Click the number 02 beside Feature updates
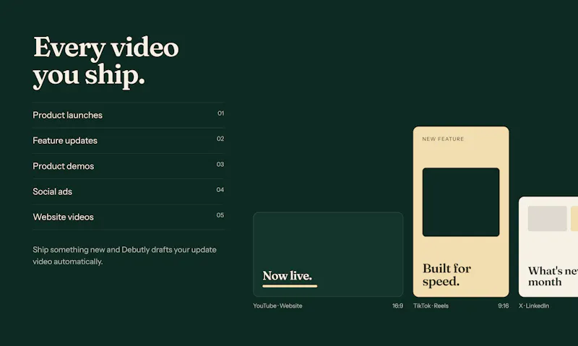Viewport: 578px width, 346px height. tap(220, 139)
